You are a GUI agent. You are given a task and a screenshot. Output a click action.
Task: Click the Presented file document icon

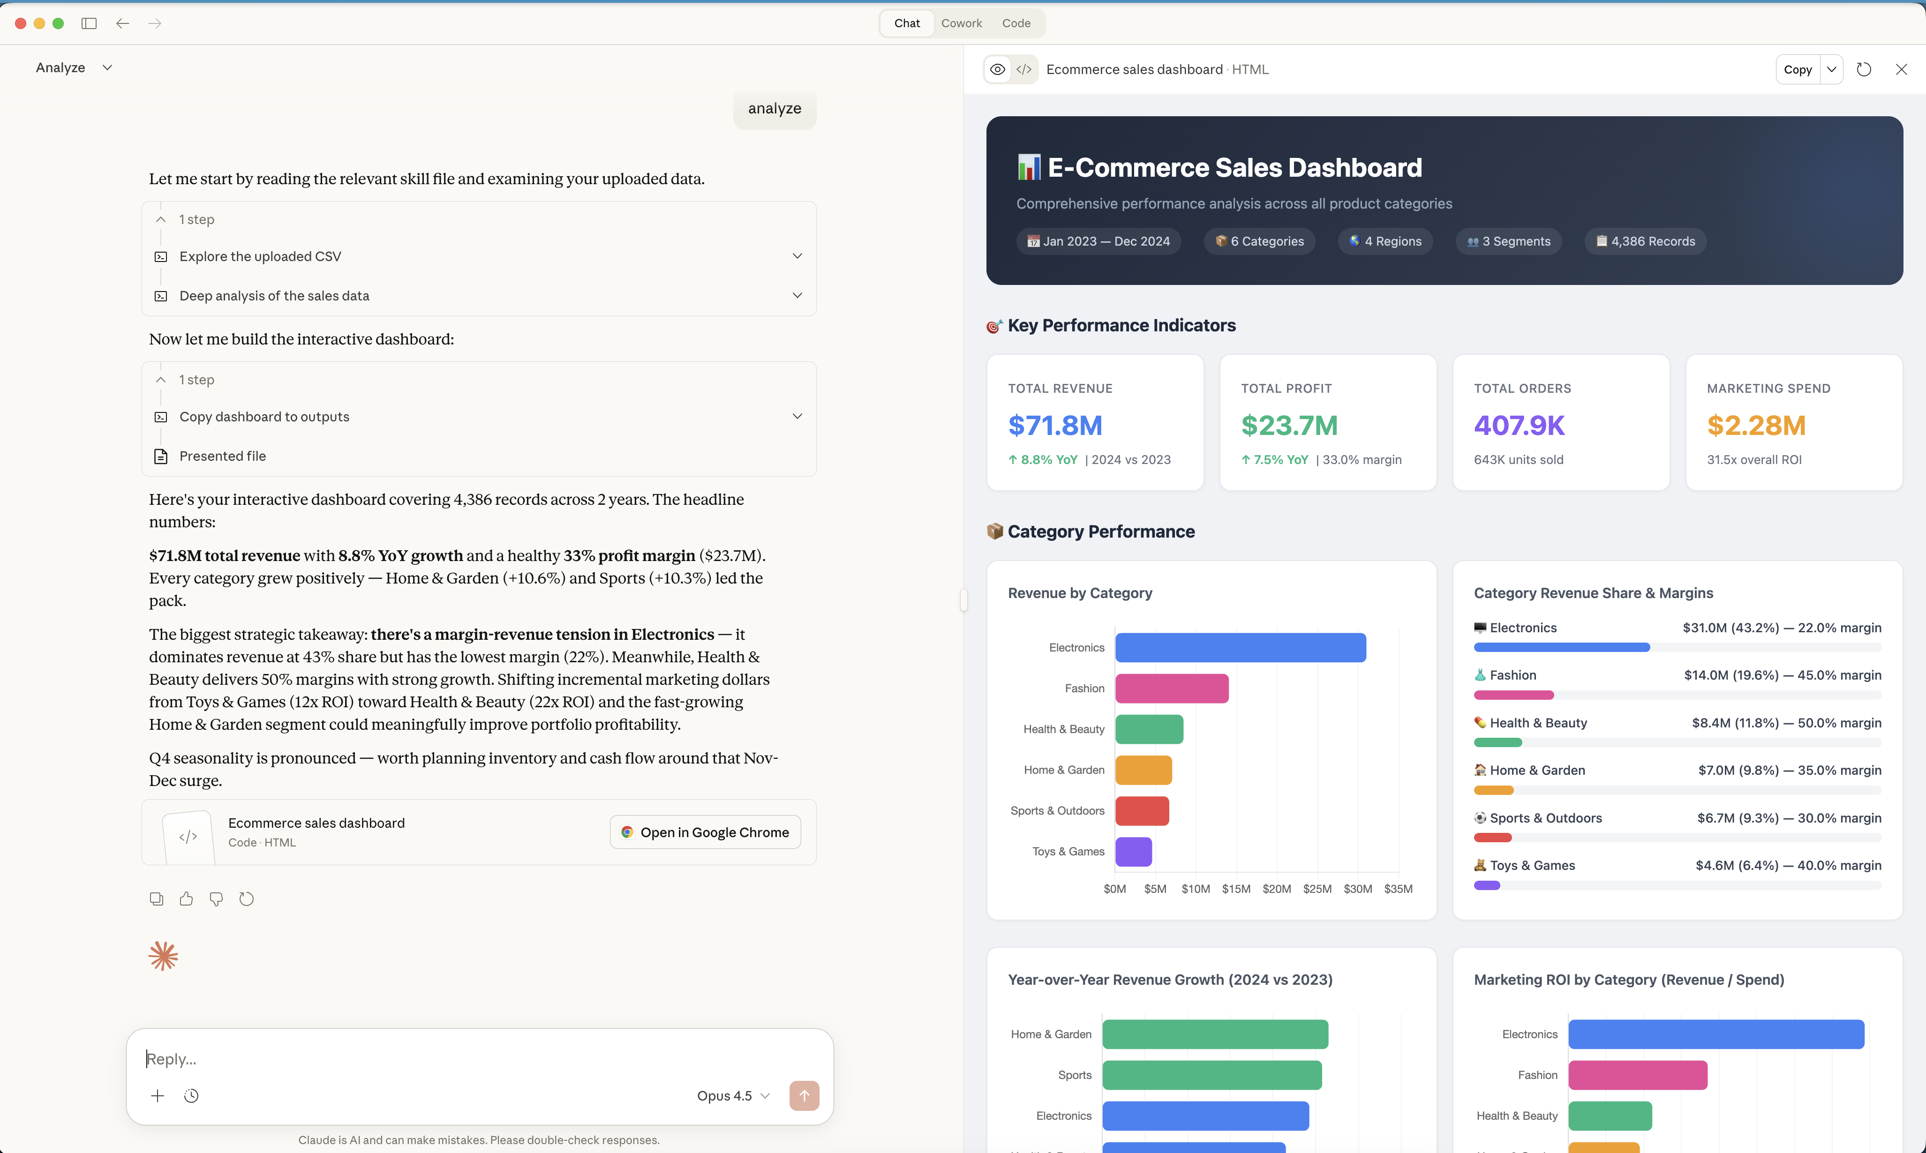pyautogui.click(x=161, y=456)
